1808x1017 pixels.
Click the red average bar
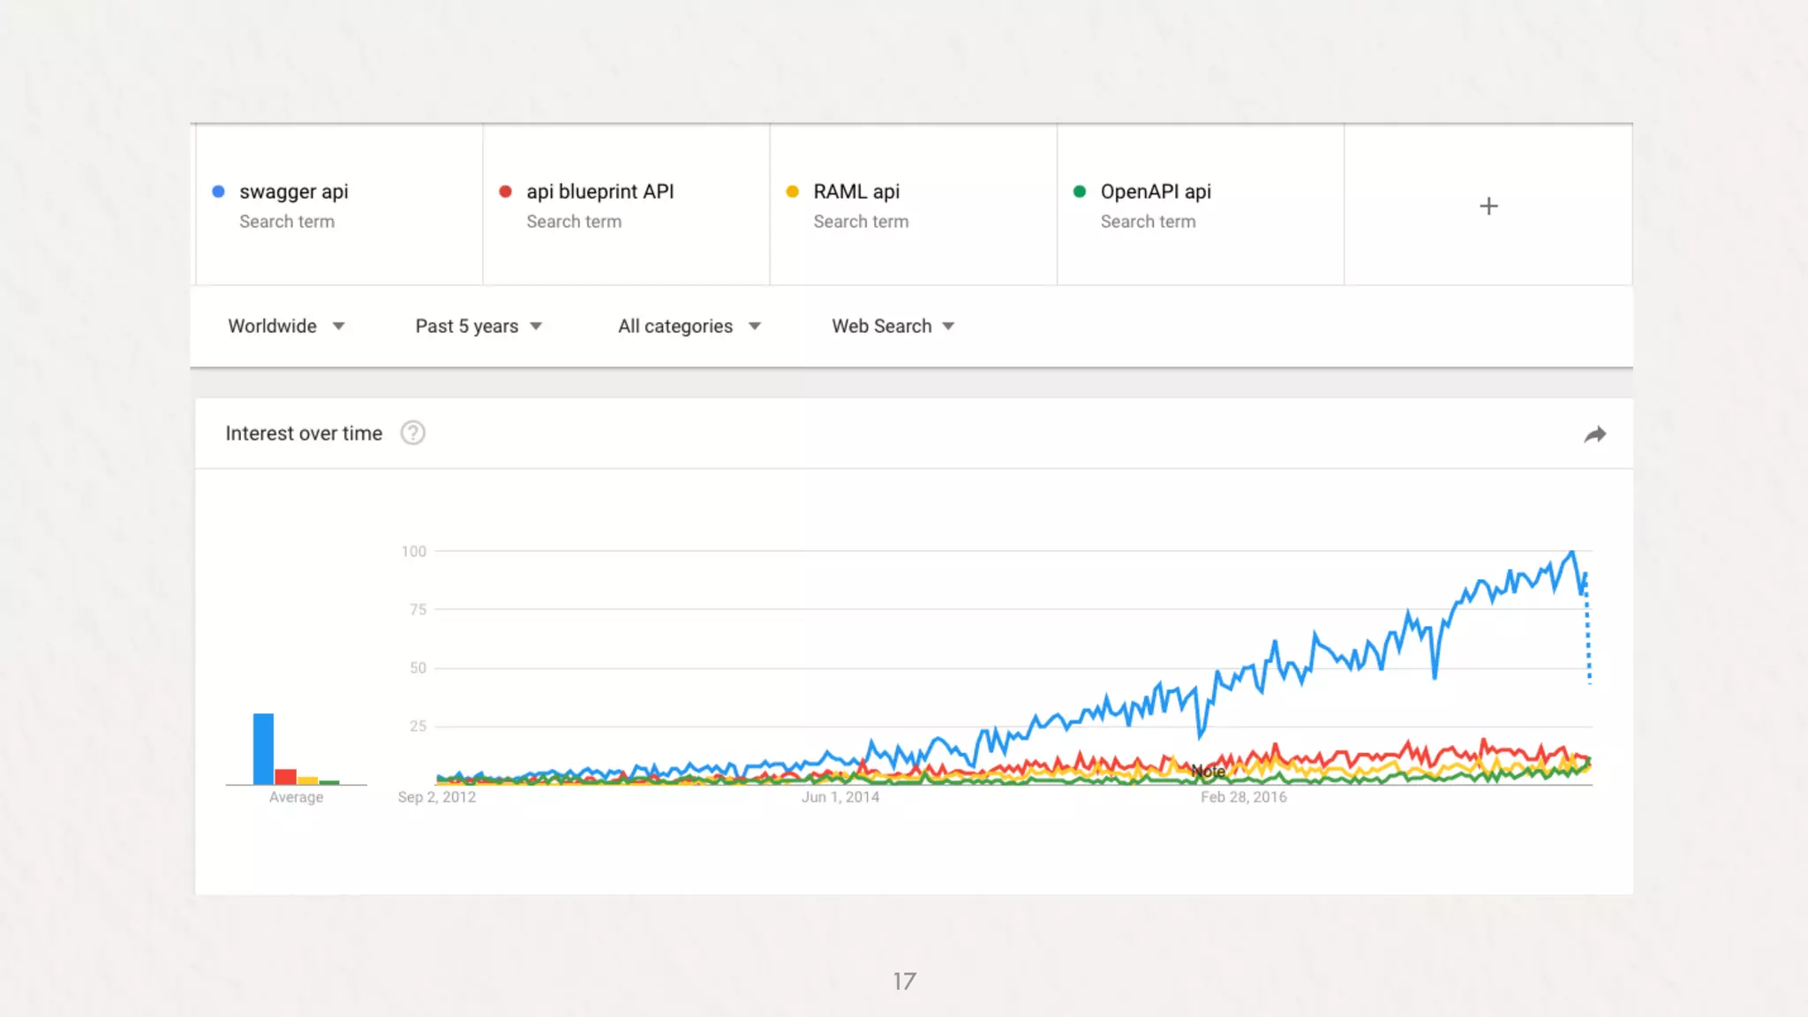tap(285, 777)
